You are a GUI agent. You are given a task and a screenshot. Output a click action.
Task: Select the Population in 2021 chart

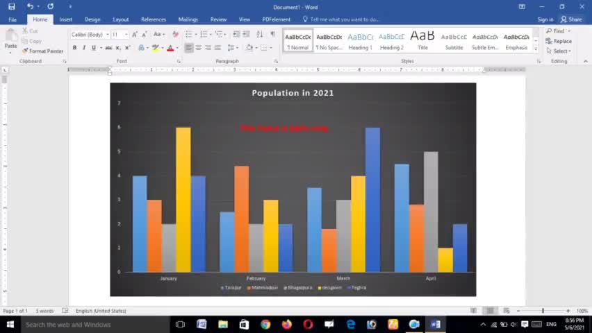(293, 189)
